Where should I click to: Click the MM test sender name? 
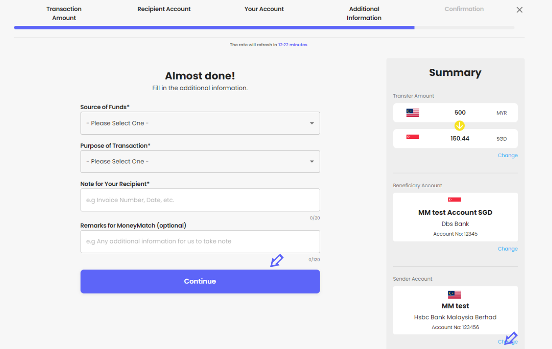tap(455, 306)
